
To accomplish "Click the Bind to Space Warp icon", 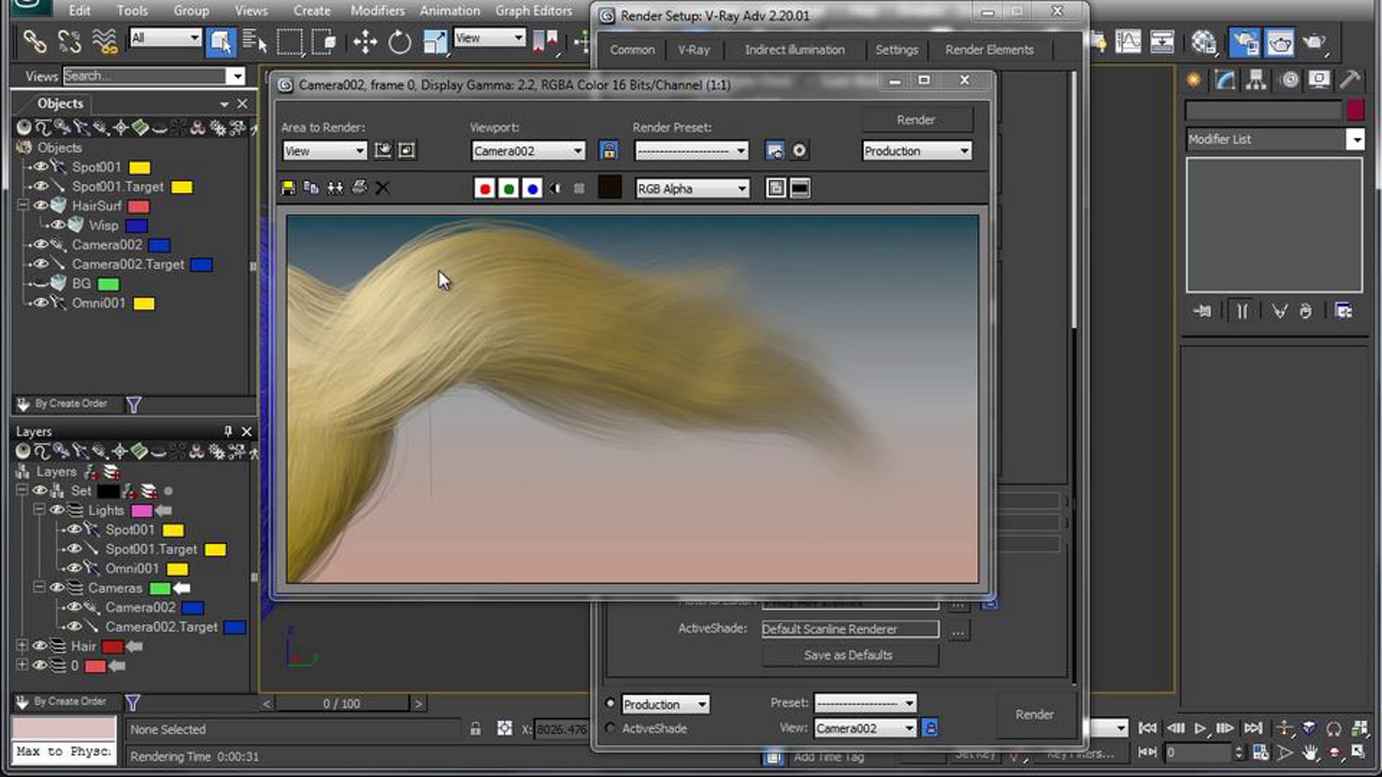I will (x=105, y=42).
